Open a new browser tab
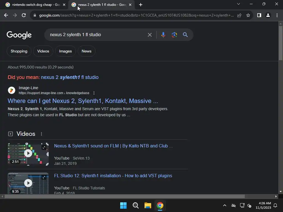 click(x=141, y=5)
